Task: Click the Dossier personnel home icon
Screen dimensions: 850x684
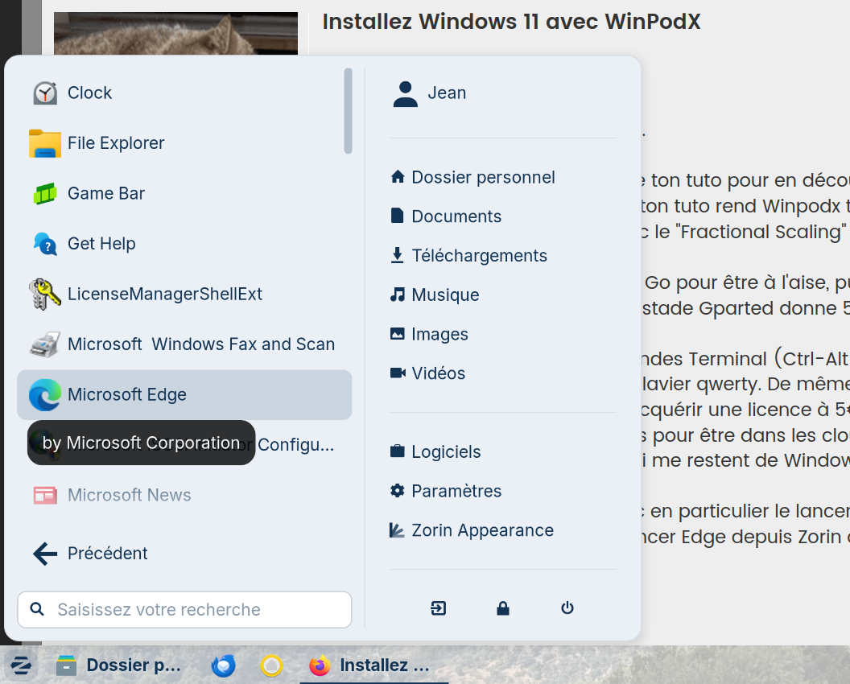Action: 398,177
